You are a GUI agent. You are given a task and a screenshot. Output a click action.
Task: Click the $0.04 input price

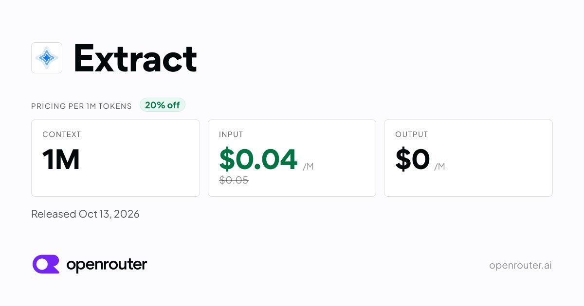click(258, 159)
